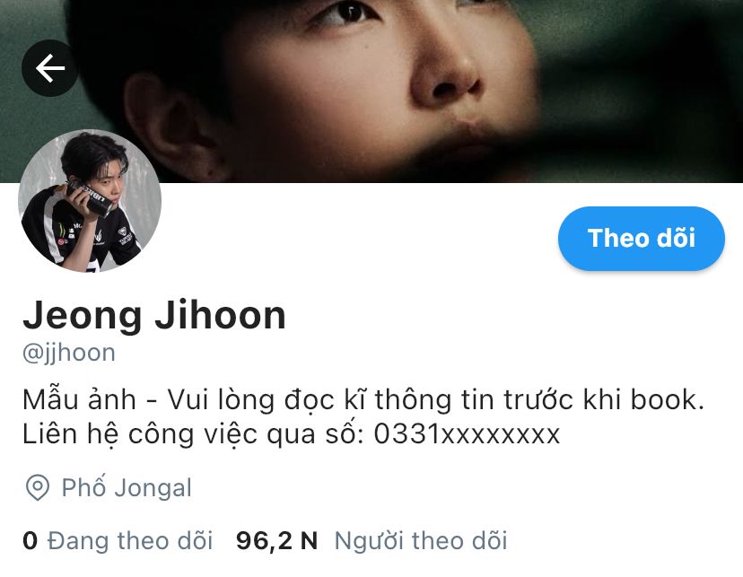Click the word Jihoon in profile name
Viewport: 743px width, 577px height.
point(221,315)
